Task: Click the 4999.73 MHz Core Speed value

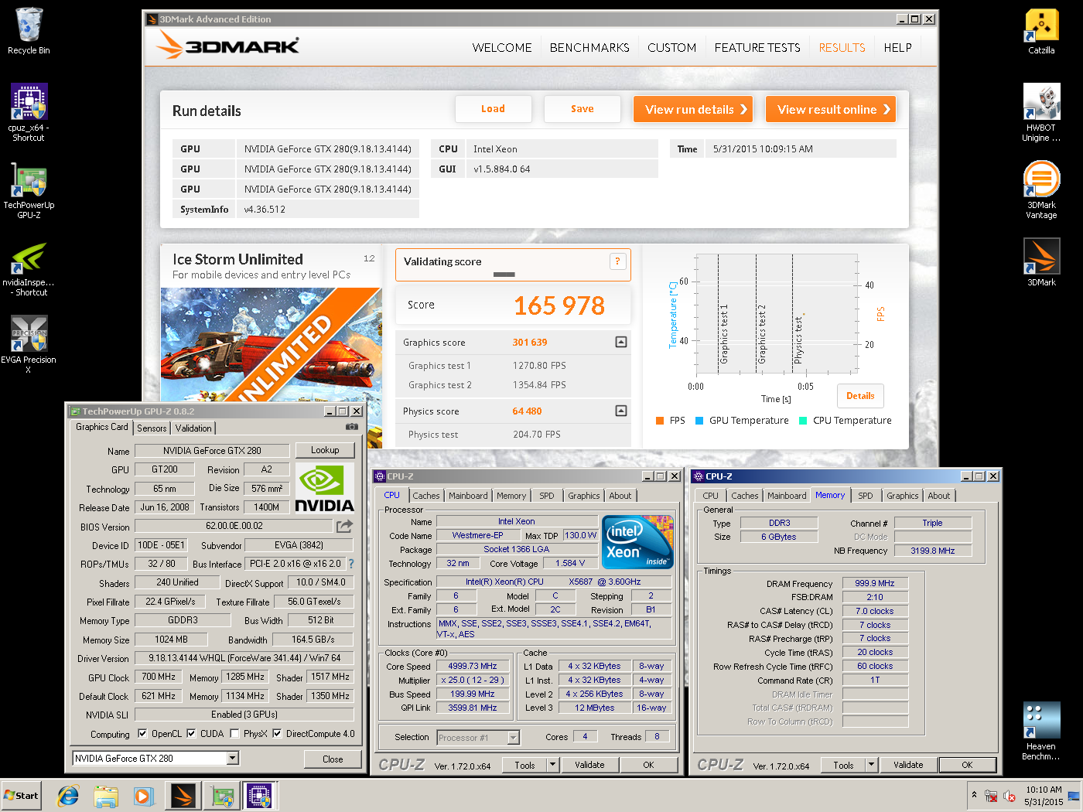Action: pyautogui.click(x=473, y=666)
